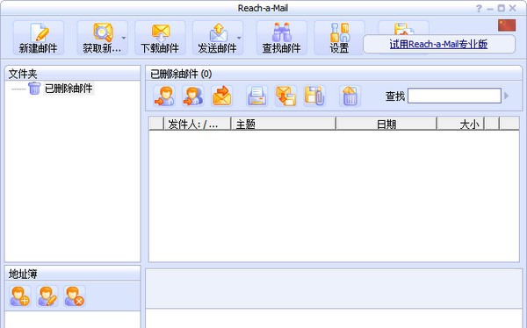Open 设置 (settings) from the toolbar
Image resolution: width=527 pixels, height=328 pixels.
click(339, 38)
